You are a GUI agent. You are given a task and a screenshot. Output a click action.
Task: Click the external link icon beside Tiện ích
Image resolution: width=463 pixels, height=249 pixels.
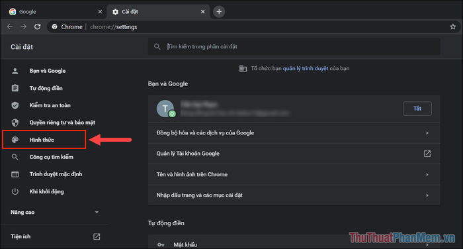[x=97, y=236]
